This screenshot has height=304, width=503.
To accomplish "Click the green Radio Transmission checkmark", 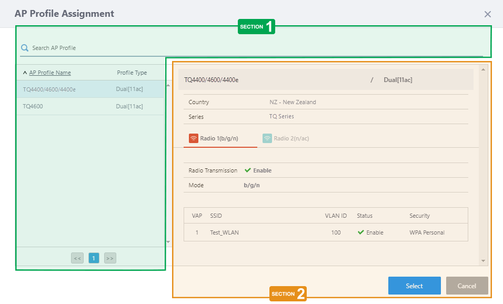I will point(248,170).
